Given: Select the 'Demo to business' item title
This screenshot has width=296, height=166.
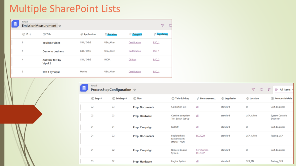Looking at the screenshot, I should tap(53, 51).
